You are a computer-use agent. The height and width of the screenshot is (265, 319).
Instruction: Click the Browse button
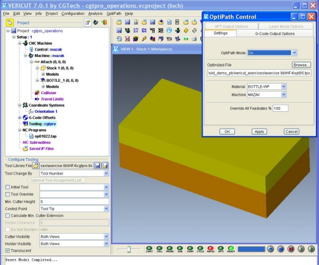[301, 65]
